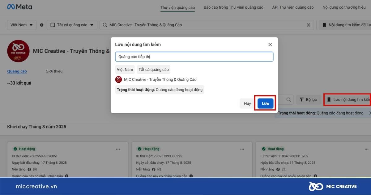Click Instagram platform icon on ad 766255099096051

point(35,169)
